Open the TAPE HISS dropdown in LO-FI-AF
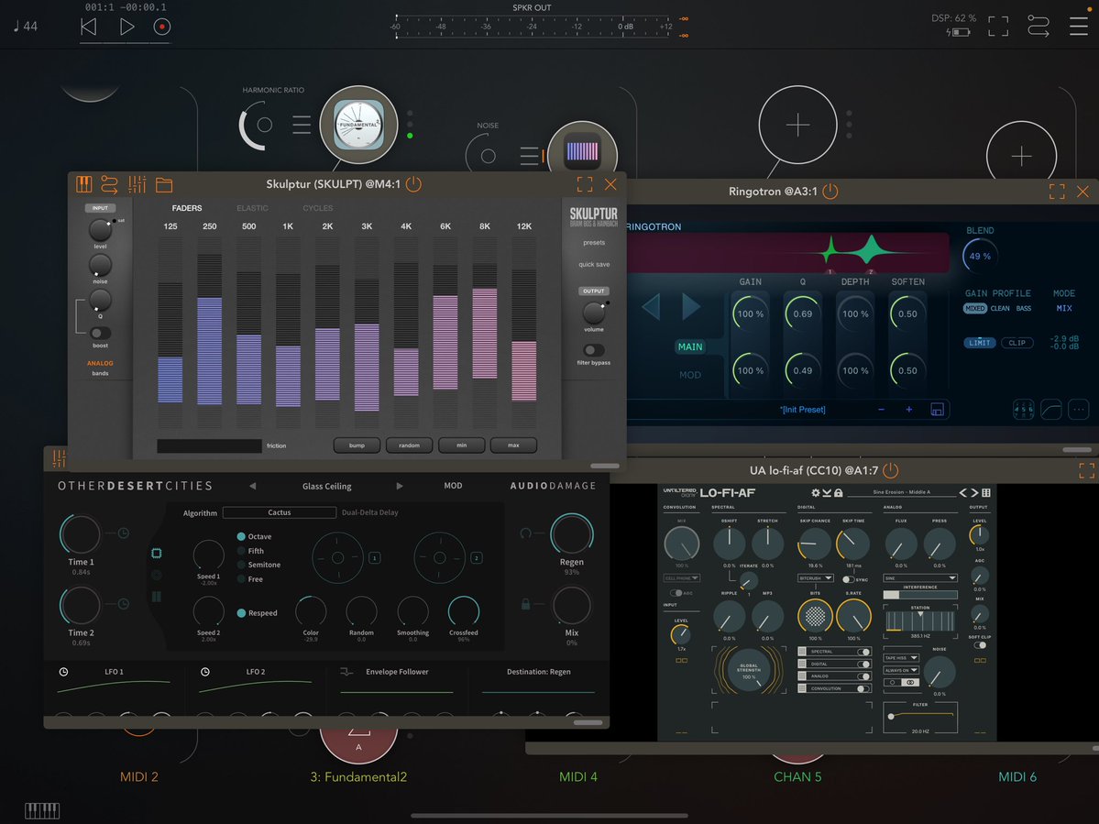The image size is (1099, 824). point(901,658)
